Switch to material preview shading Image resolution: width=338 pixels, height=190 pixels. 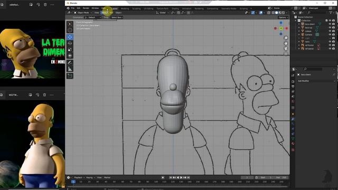(280, 13)
